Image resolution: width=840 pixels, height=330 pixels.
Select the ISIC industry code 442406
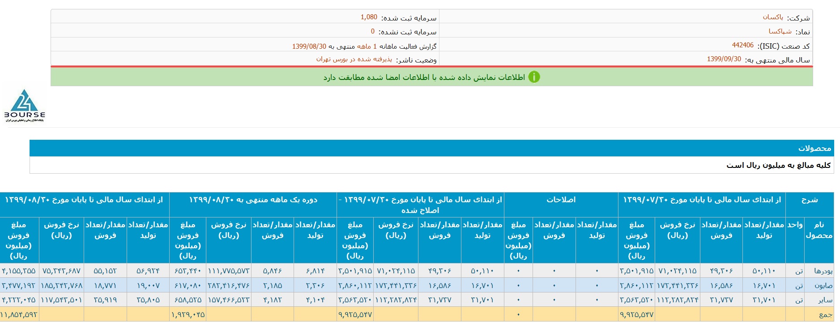point(743,45)
